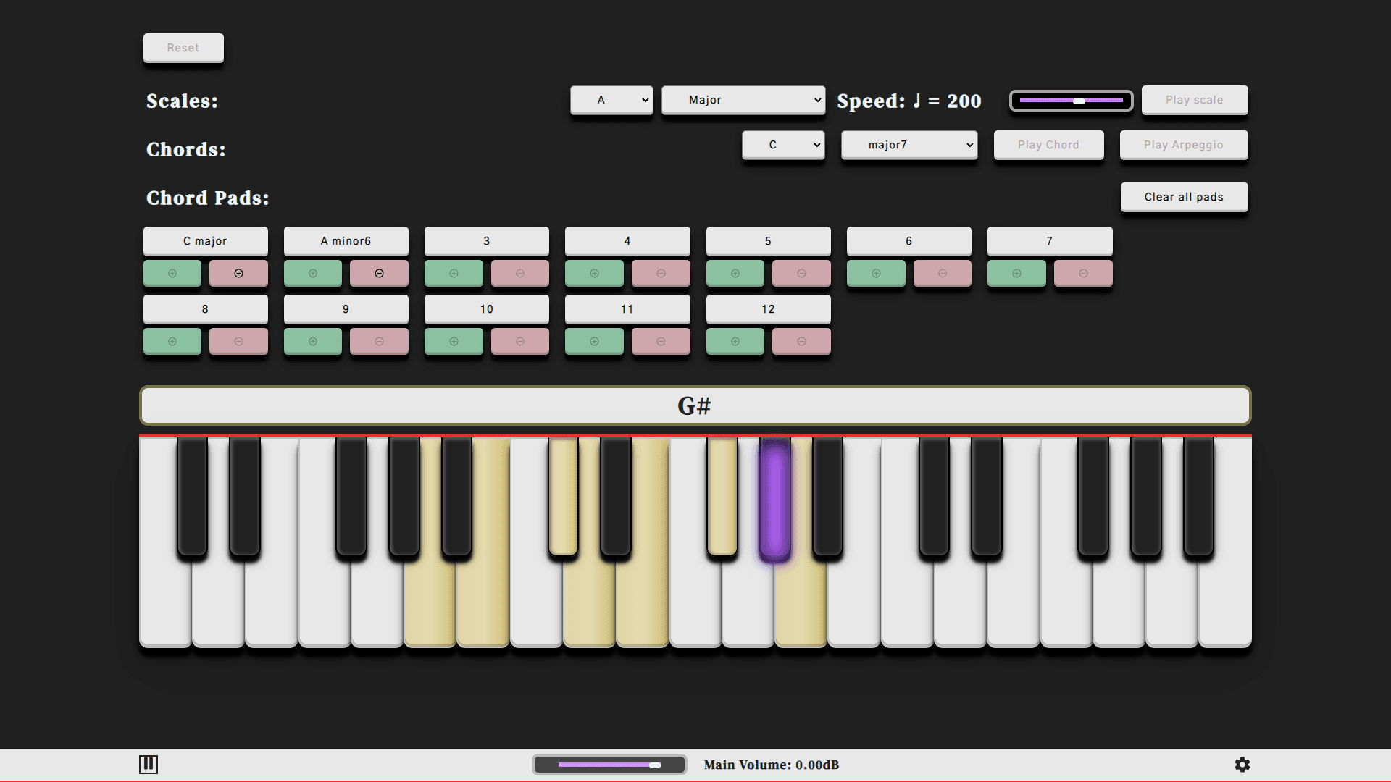Click the Play Arpeggio button
This screenshot has height=782, width=1391.
pos(1183,145)
